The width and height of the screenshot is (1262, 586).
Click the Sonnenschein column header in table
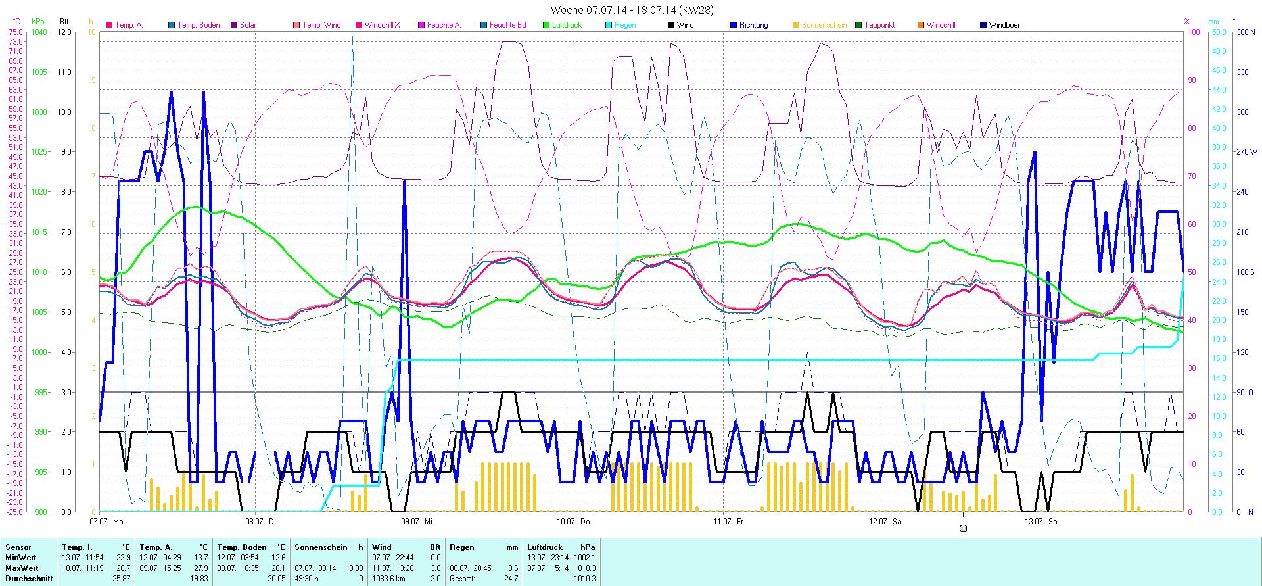coord(321,547)
